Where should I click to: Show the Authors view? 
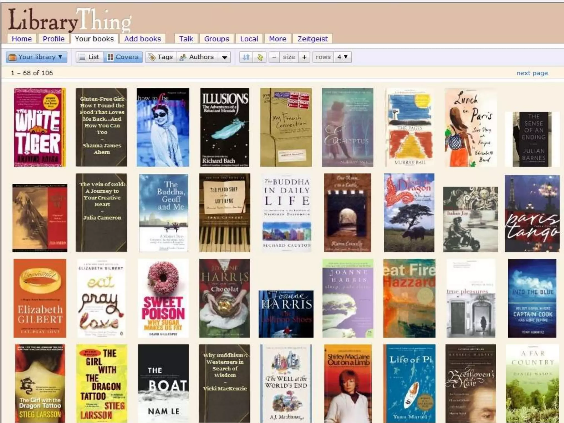pyautogui.click(x=197, y=57)
